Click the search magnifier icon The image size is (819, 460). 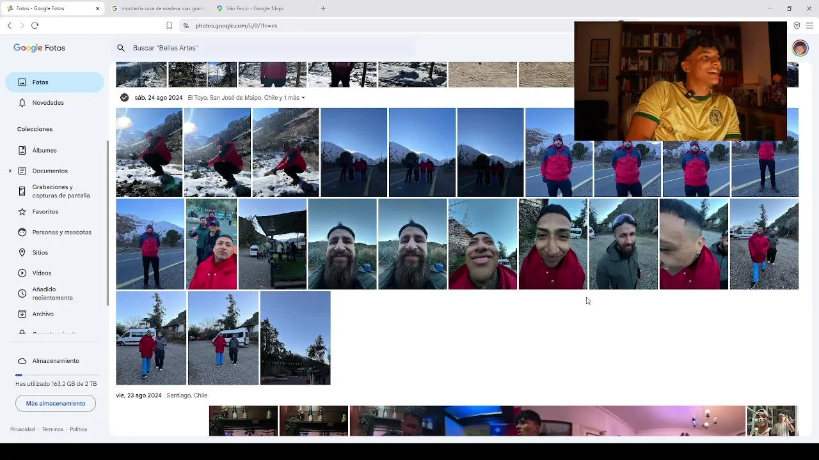pyautogui.click(x=120, y=48)
